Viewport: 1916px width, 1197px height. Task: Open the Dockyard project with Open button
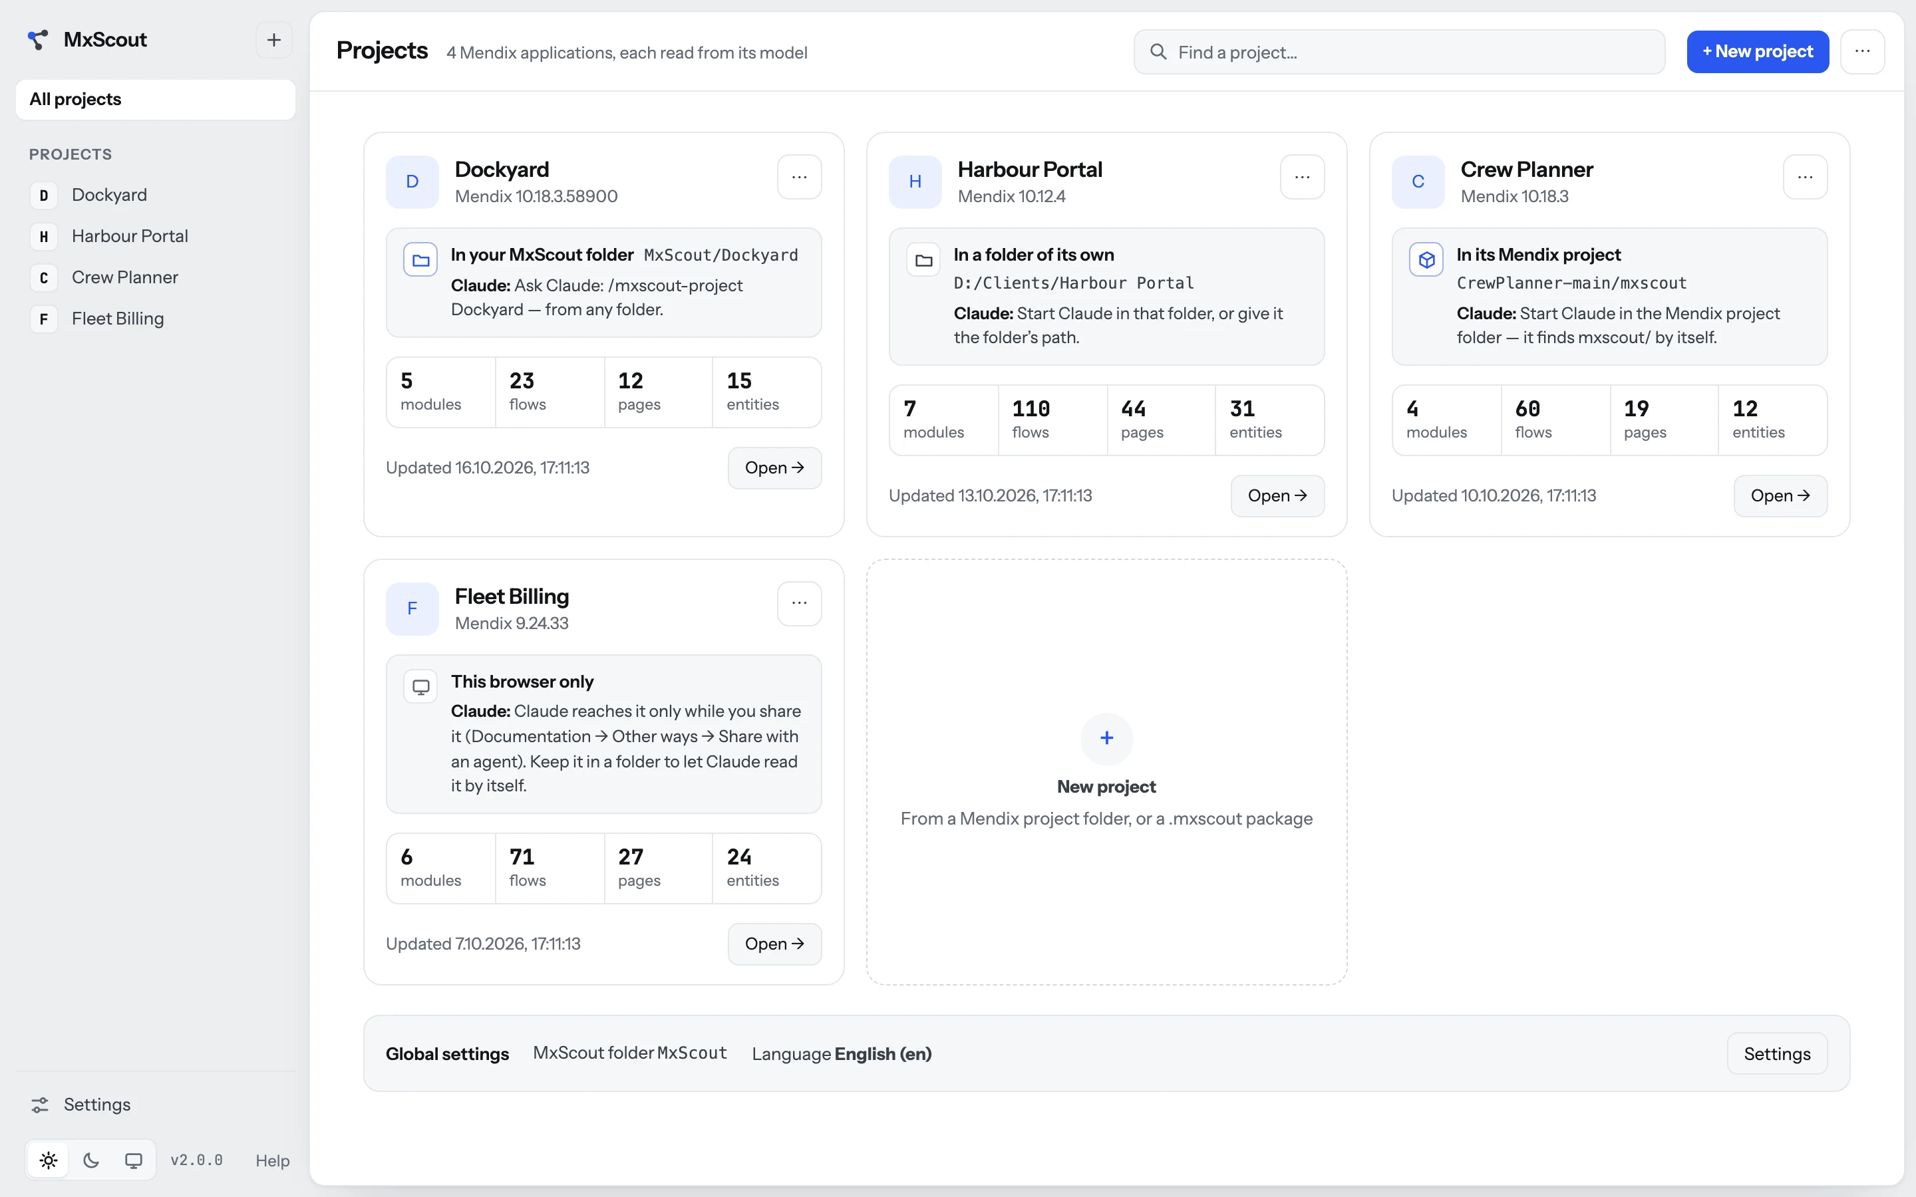point(774,468)
